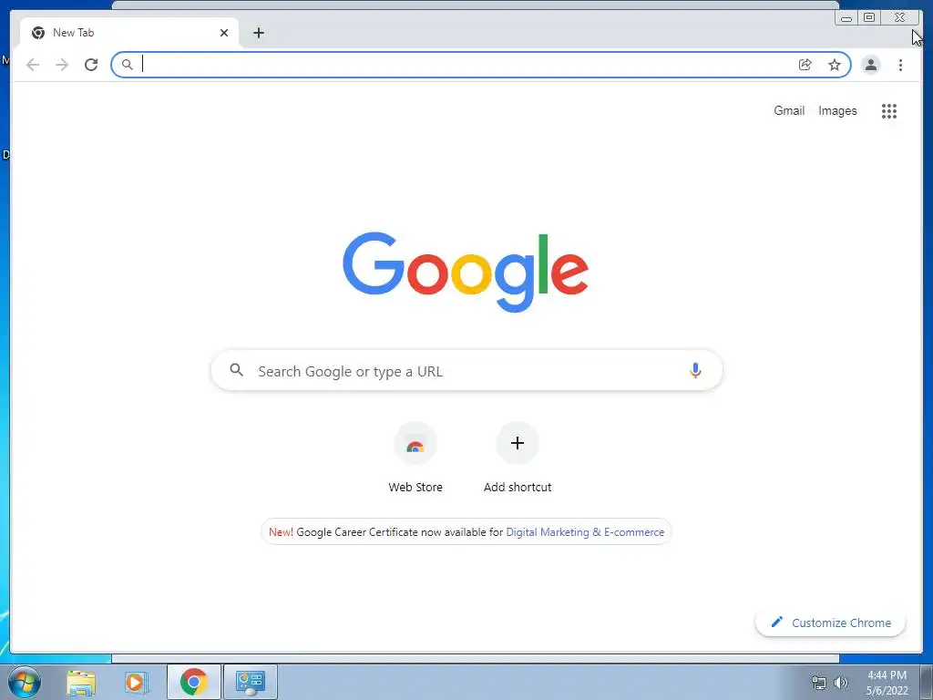Open the Windows Start menu orb

click(x=25, y=682)
